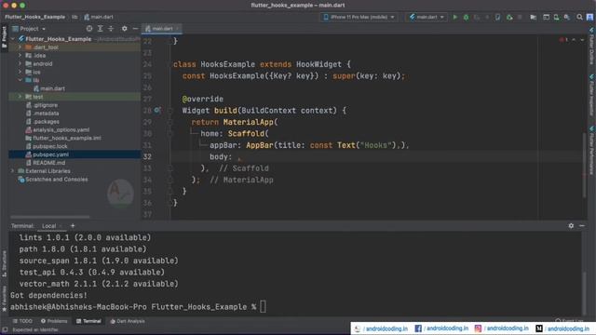596x335 pixels.
Task: Open the Terminal tool window tab
Action: coord(88,321)
